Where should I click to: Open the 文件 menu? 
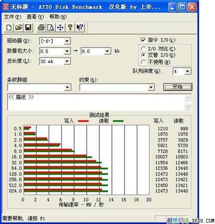tap(13, 17)
